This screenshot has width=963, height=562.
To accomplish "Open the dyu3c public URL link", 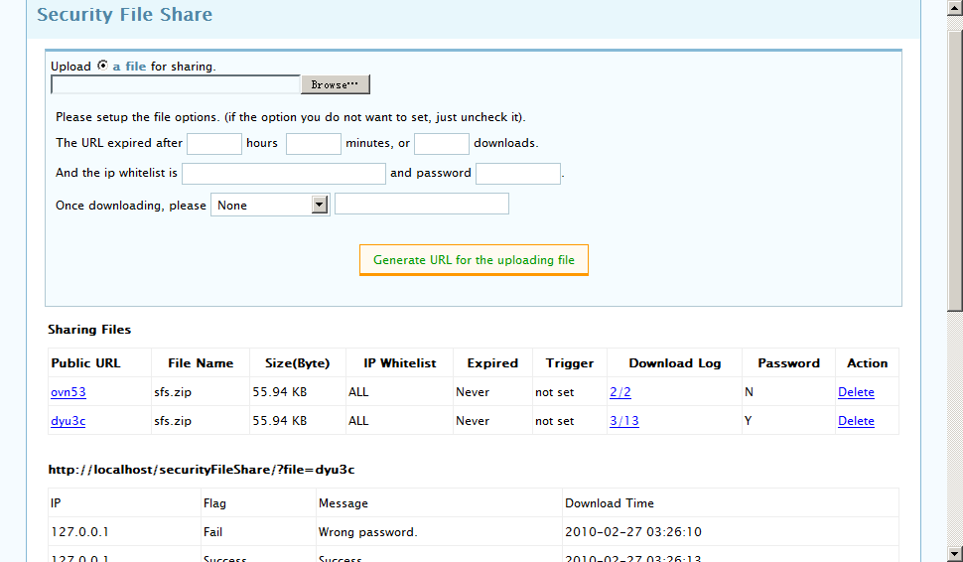I will [69, 421].
